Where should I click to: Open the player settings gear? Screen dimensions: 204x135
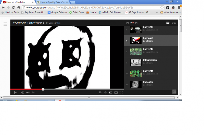[100, 92]
